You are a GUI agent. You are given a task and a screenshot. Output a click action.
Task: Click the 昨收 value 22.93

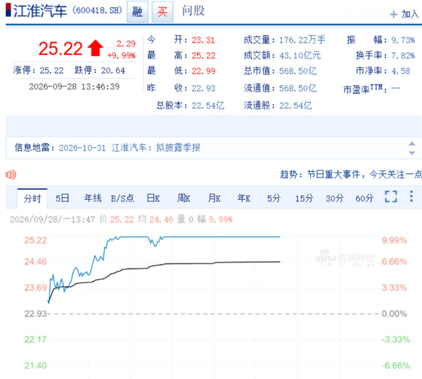[203, 88]
